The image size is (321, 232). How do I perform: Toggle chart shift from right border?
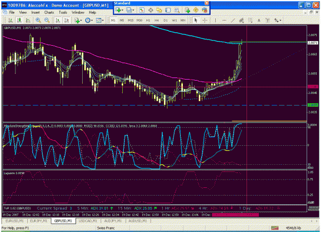coord(67,20)
